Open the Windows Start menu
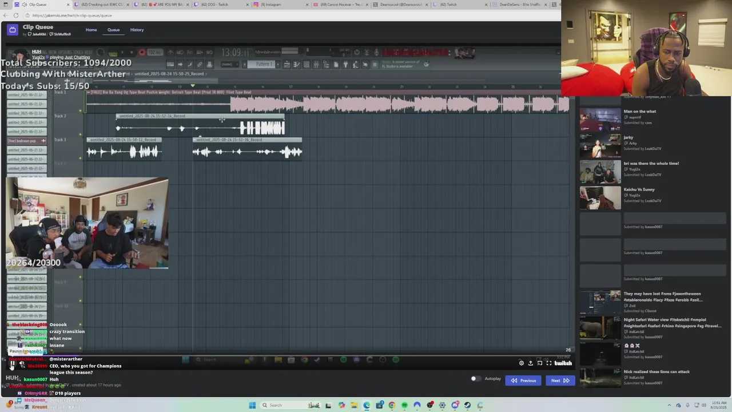This screenshot has height=412, width=732. point(252,405)
